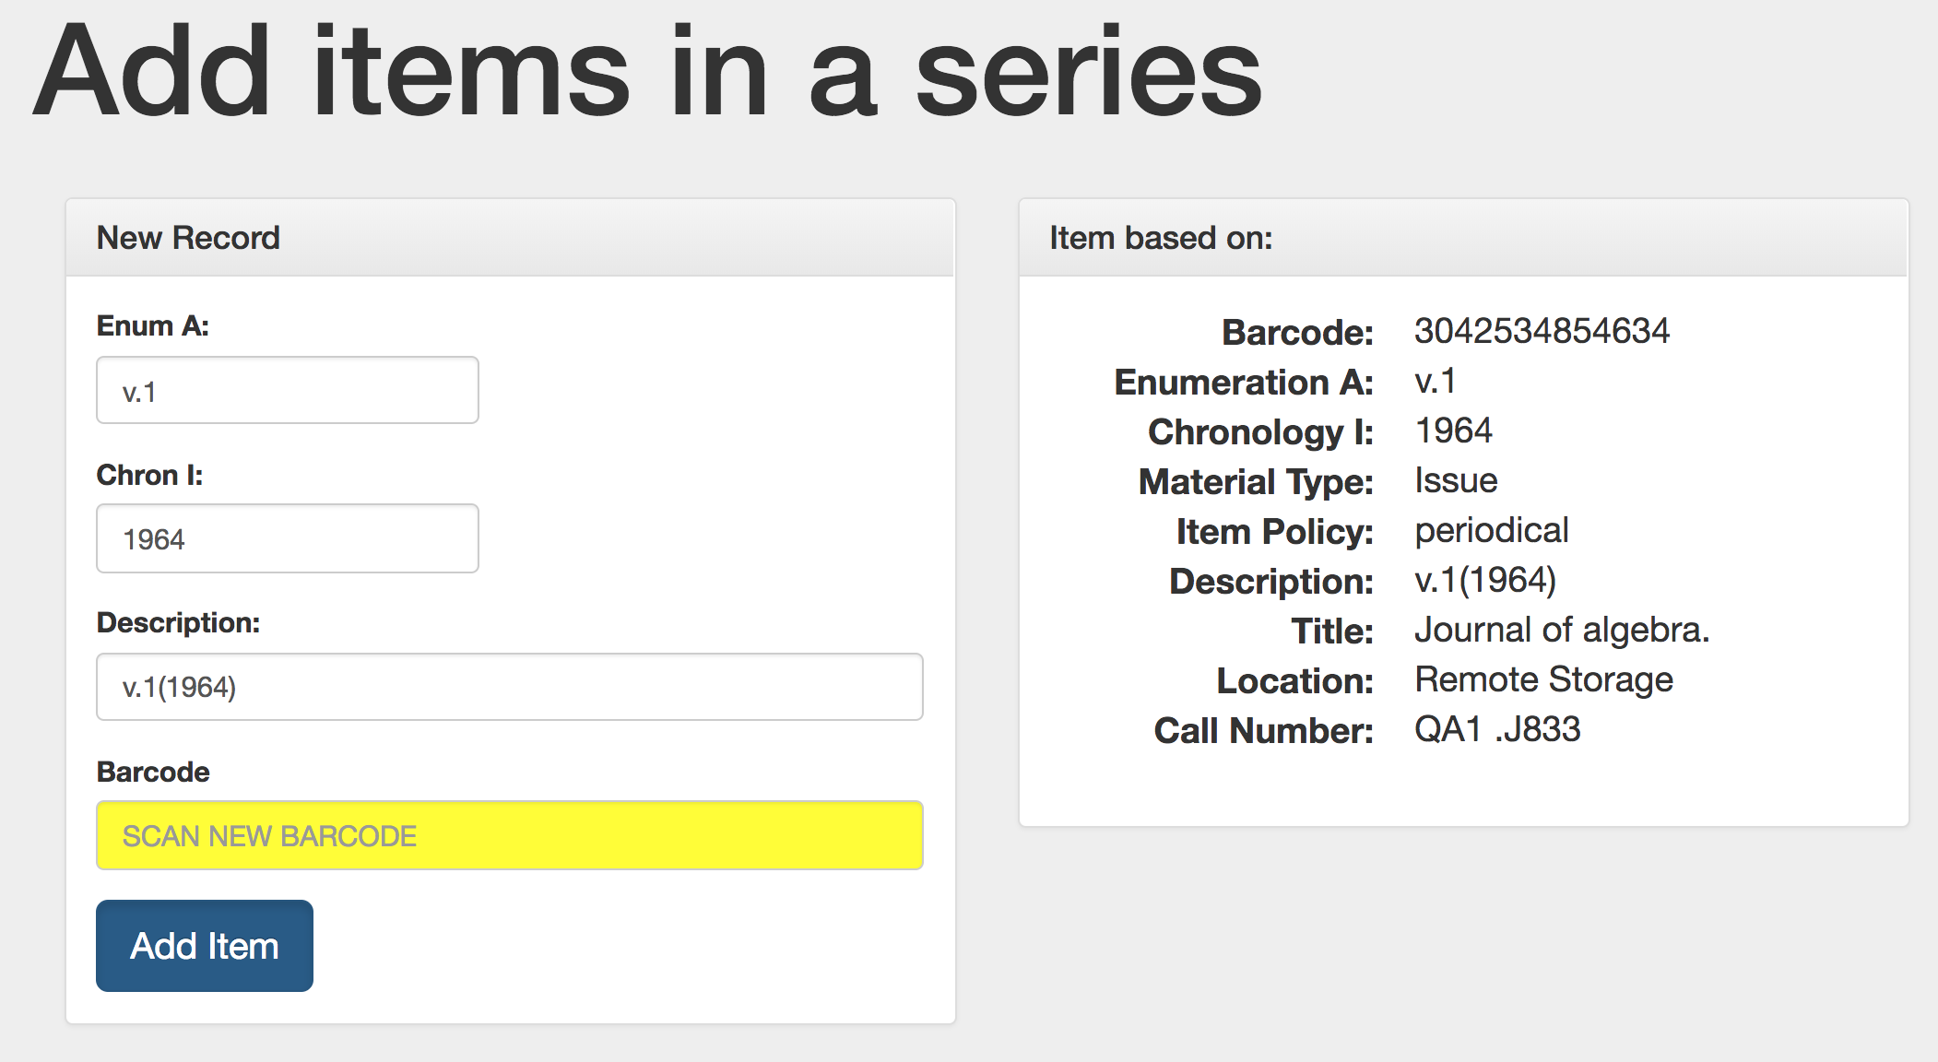Focus the Enum A input field
Viewport: 1938px width, 1062px height.
(287, 391)
